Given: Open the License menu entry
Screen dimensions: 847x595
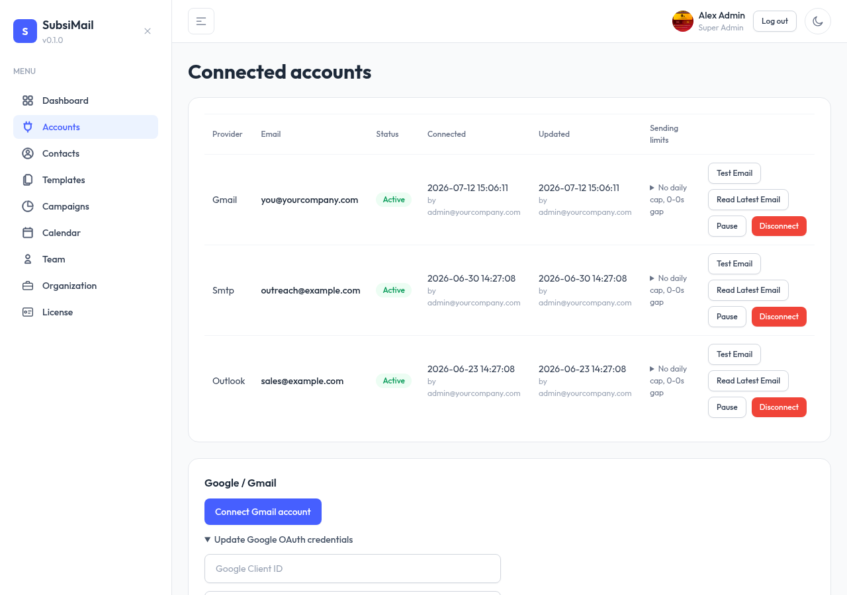Looking at the screenshot, I should coord(85,312).
